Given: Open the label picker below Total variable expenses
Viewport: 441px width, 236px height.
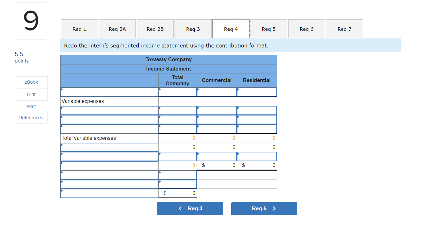Looking at the screenshot, I should pos(109,147).
